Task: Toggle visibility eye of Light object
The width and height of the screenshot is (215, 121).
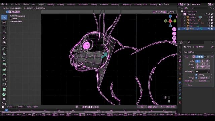Action: coord(209,26)
